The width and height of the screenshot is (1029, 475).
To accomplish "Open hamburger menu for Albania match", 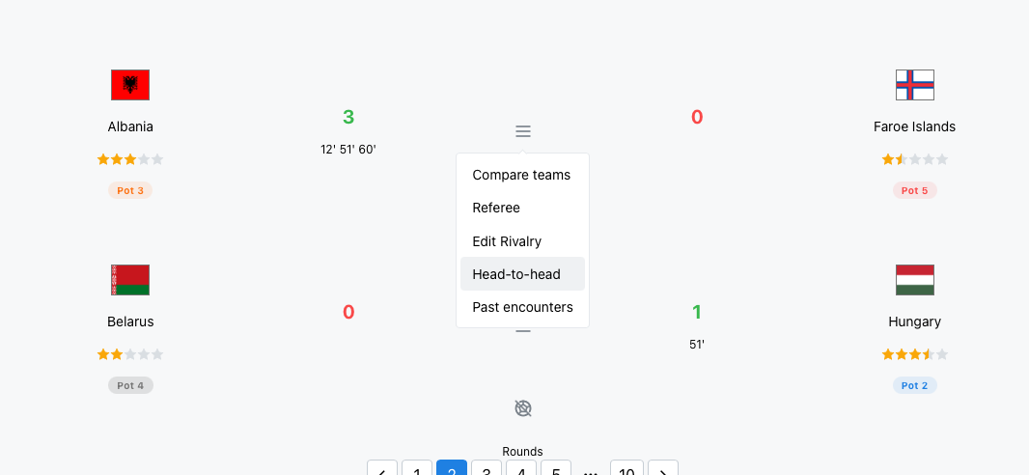I will pos(523,131).
